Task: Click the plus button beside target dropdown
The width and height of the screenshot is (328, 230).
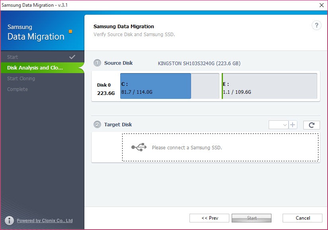Action: coord(293,125)
